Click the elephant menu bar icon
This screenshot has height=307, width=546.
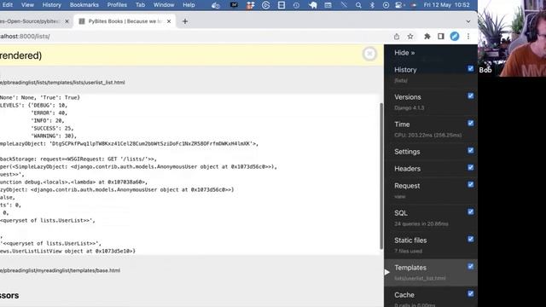tap(312, 5)
